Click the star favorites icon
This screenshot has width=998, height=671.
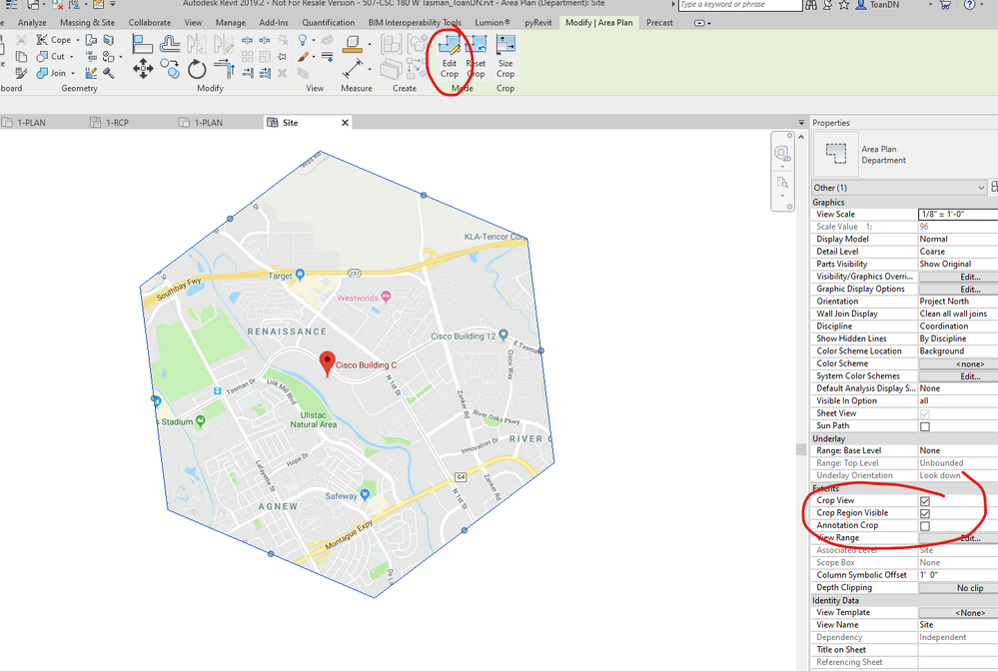844,5
